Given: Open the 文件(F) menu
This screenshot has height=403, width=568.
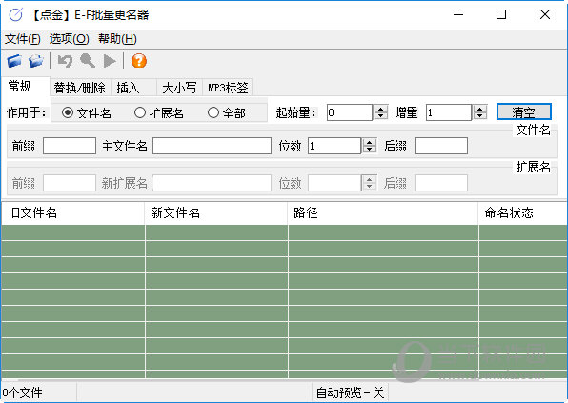Looking at the screenshot, I should coord(23,39).
